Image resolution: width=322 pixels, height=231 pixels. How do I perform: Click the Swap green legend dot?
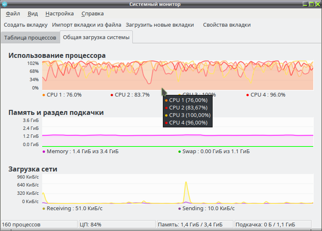pos(180,152)
